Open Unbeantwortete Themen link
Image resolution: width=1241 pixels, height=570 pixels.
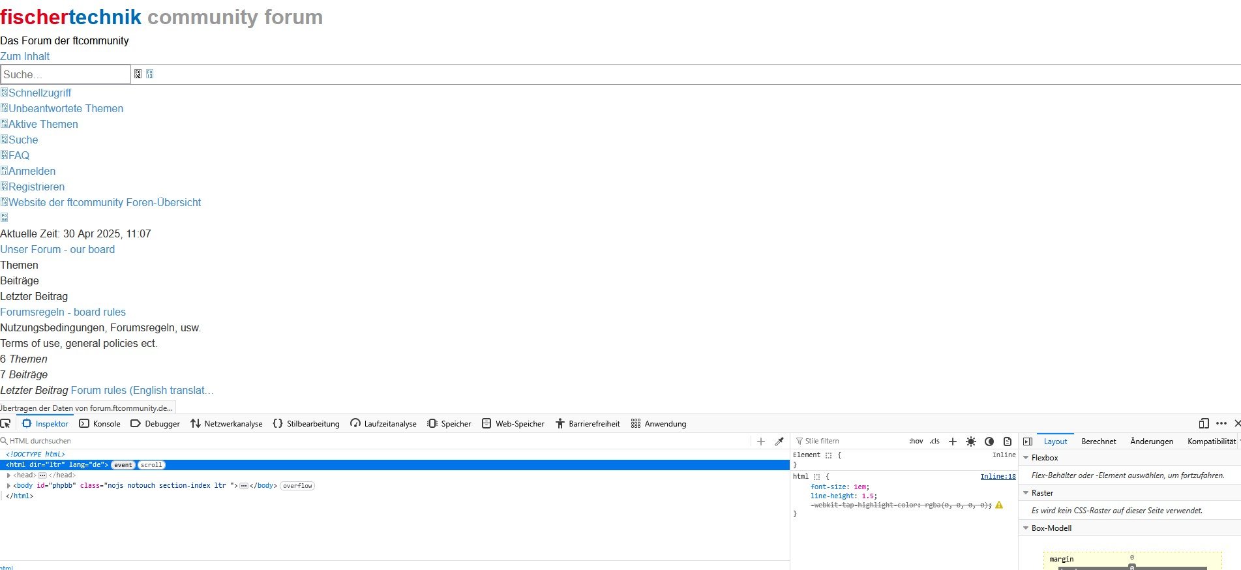pos(66,108)
